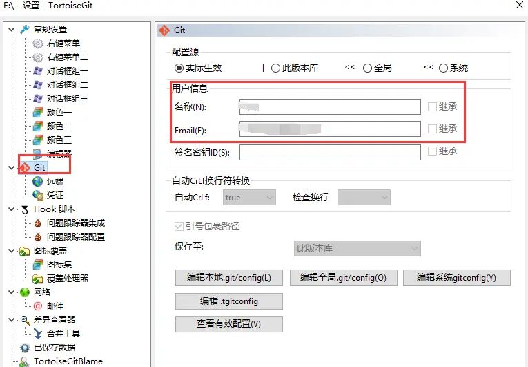The height and width of the screenshot is (367, 528).
Task: Click the hook icon beside Hook 脚本
Action: [x=25, y=209]
